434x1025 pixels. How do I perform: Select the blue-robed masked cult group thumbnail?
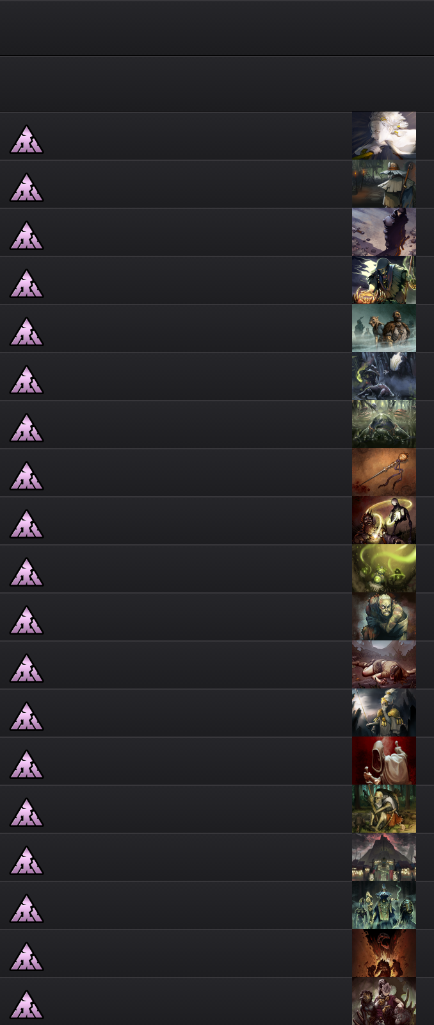coord(384,905)
